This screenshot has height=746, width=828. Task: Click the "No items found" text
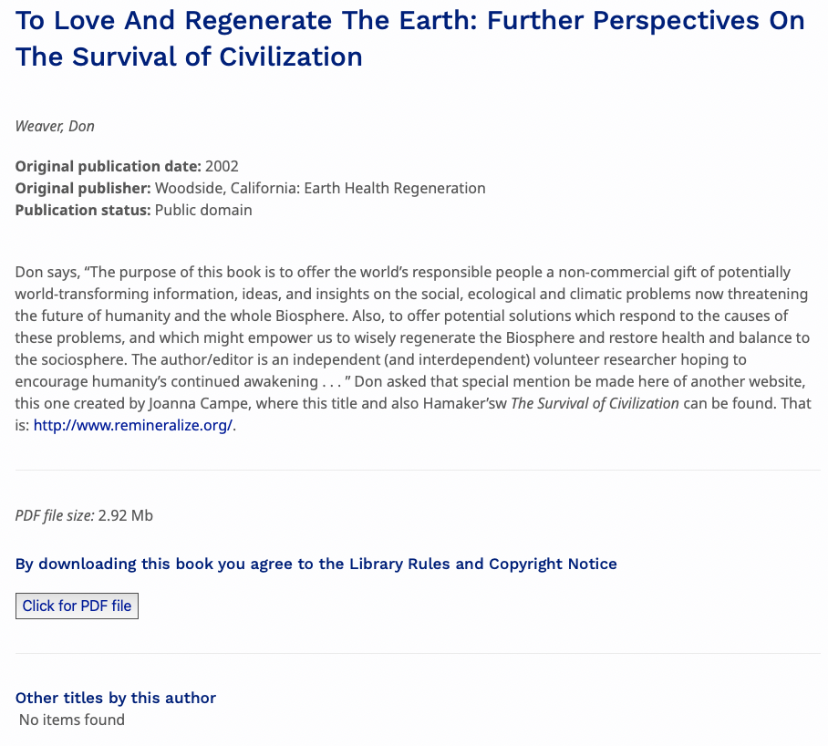pyautogui.click(x=72, y=720)
